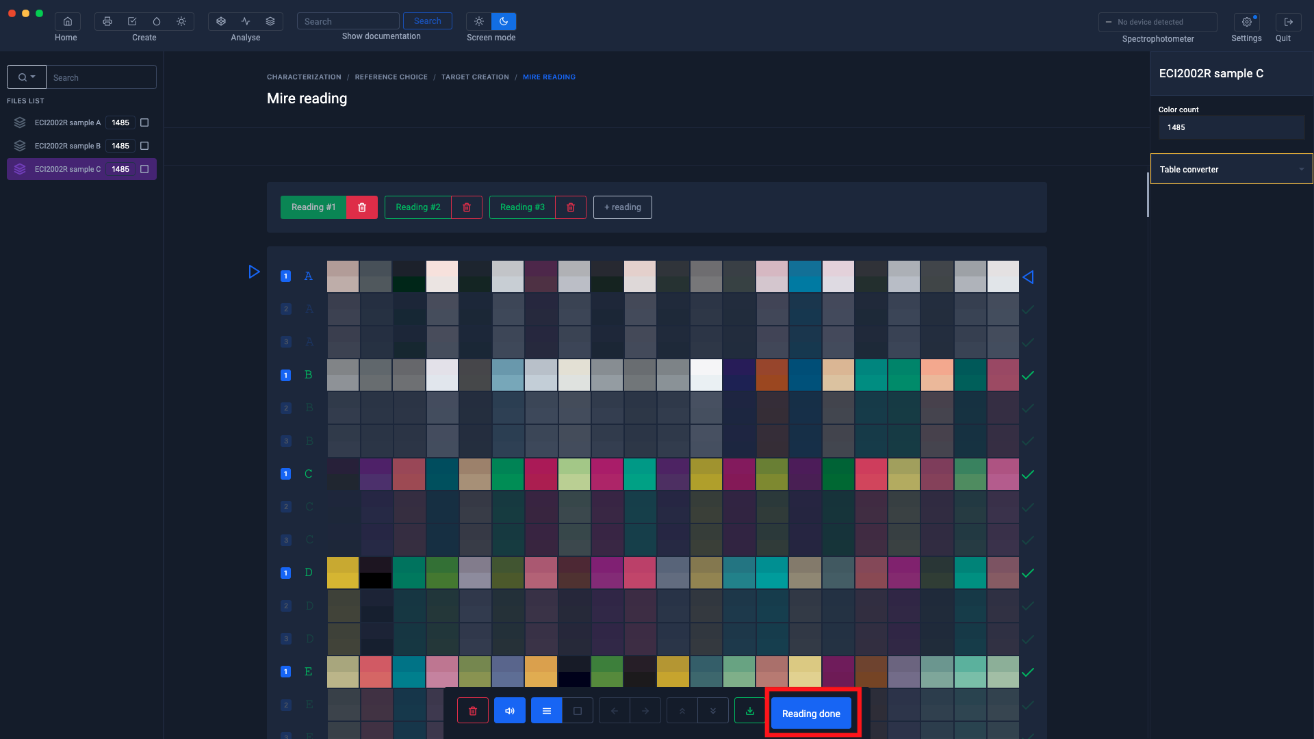Click the blue number 1 badge of row B
Screen dimensions: 1314x739
[x=286, y=376]
